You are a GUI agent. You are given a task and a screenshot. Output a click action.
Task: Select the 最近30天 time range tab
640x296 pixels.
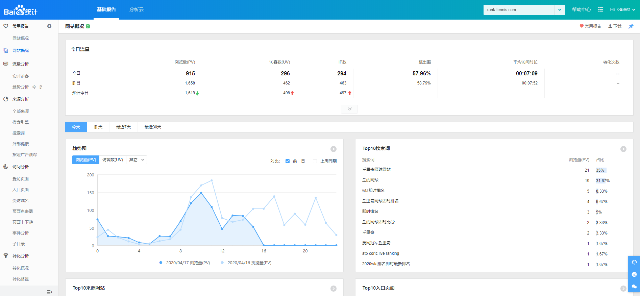coord(153,127)
